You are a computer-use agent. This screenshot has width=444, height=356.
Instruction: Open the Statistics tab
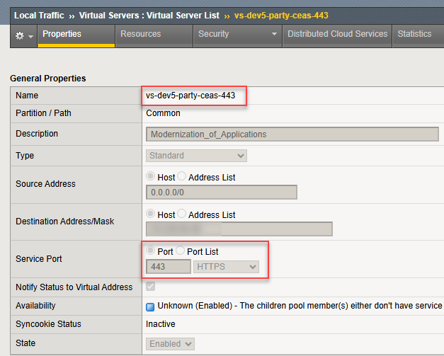tap(414, 34)
